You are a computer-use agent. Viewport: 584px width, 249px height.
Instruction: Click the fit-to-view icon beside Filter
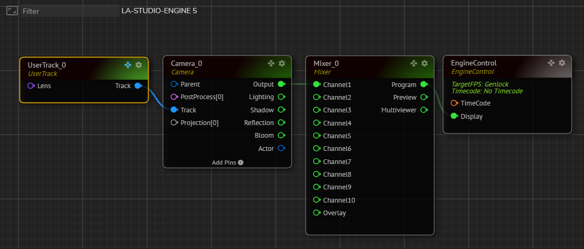(12, 11)
